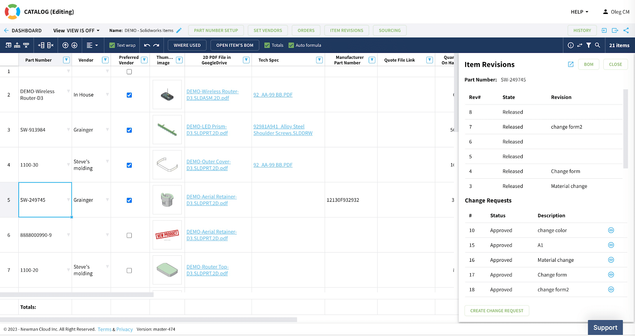Check Preferred Vendor for 8888000990-9 row
Image resolution: width=635 pixels, height=336 pixels.
[129, 236]
